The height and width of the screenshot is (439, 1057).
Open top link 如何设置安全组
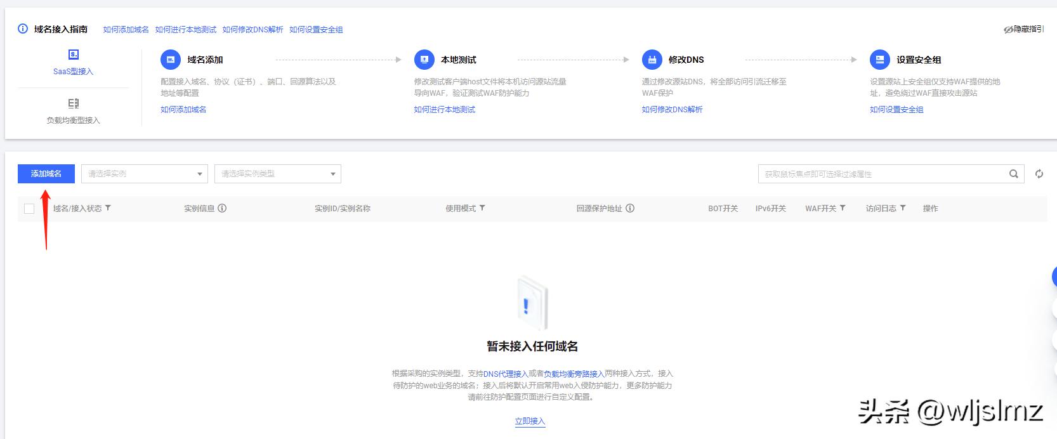point(316,30)
